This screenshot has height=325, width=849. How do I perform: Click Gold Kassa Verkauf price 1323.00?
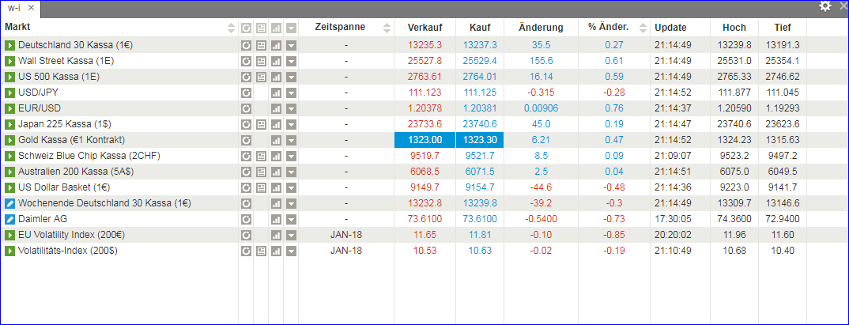tap(424, 140)
